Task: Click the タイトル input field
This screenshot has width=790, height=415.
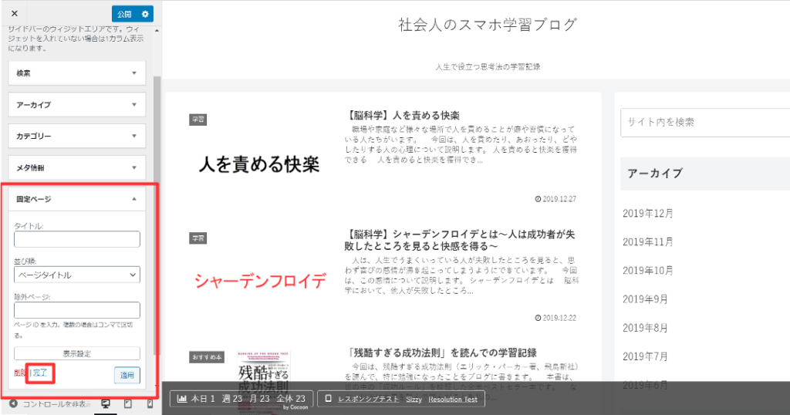Action: tap(76, 239)
